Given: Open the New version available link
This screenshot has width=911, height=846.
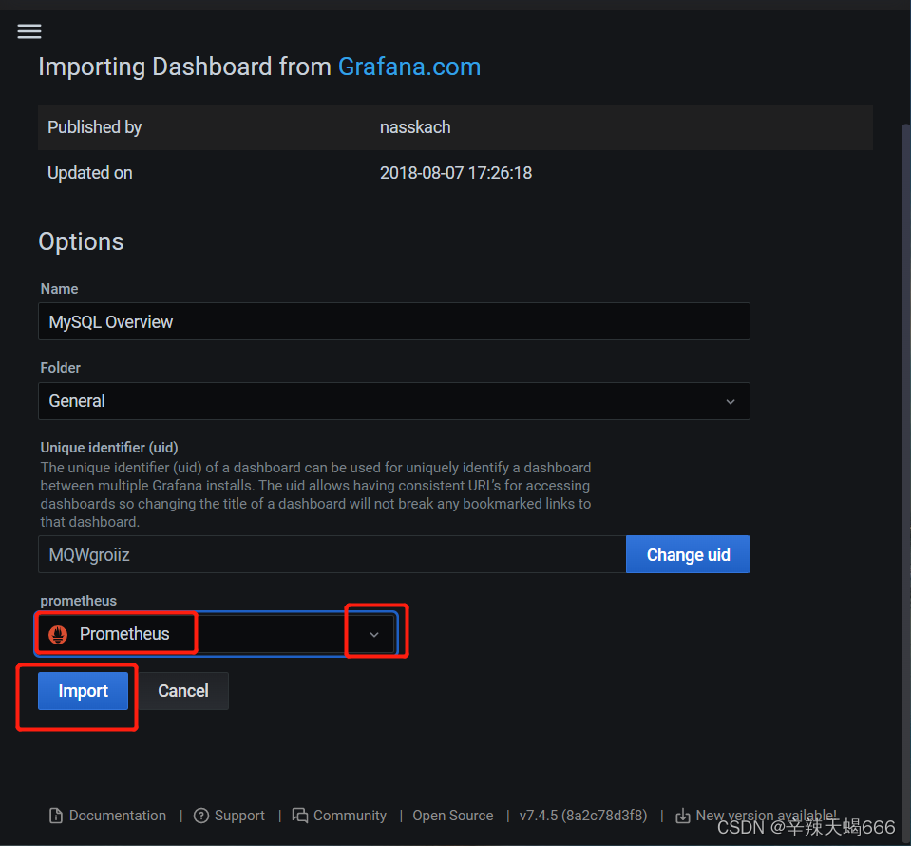Looking at the screenshot, I should point(767,816).
